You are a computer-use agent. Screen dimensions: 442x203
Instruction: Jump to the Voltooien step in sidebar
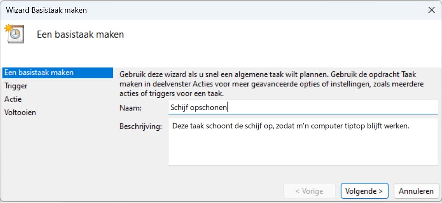click(x=20, y=113)
